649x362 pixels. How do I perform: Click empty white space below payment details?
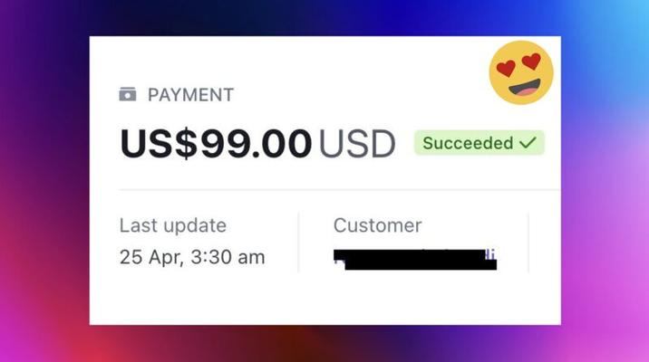point(324,300)
